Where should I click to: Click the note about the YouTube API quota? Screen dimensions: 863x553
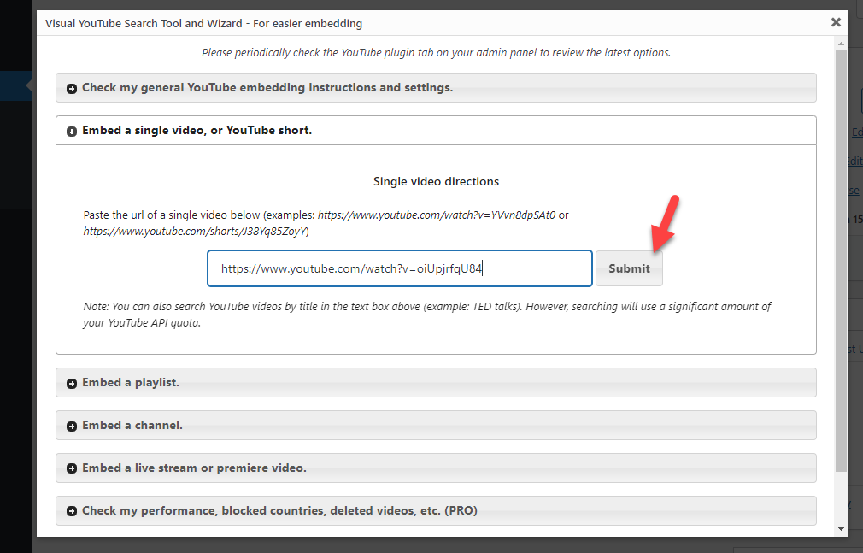[x=427, y=315]
